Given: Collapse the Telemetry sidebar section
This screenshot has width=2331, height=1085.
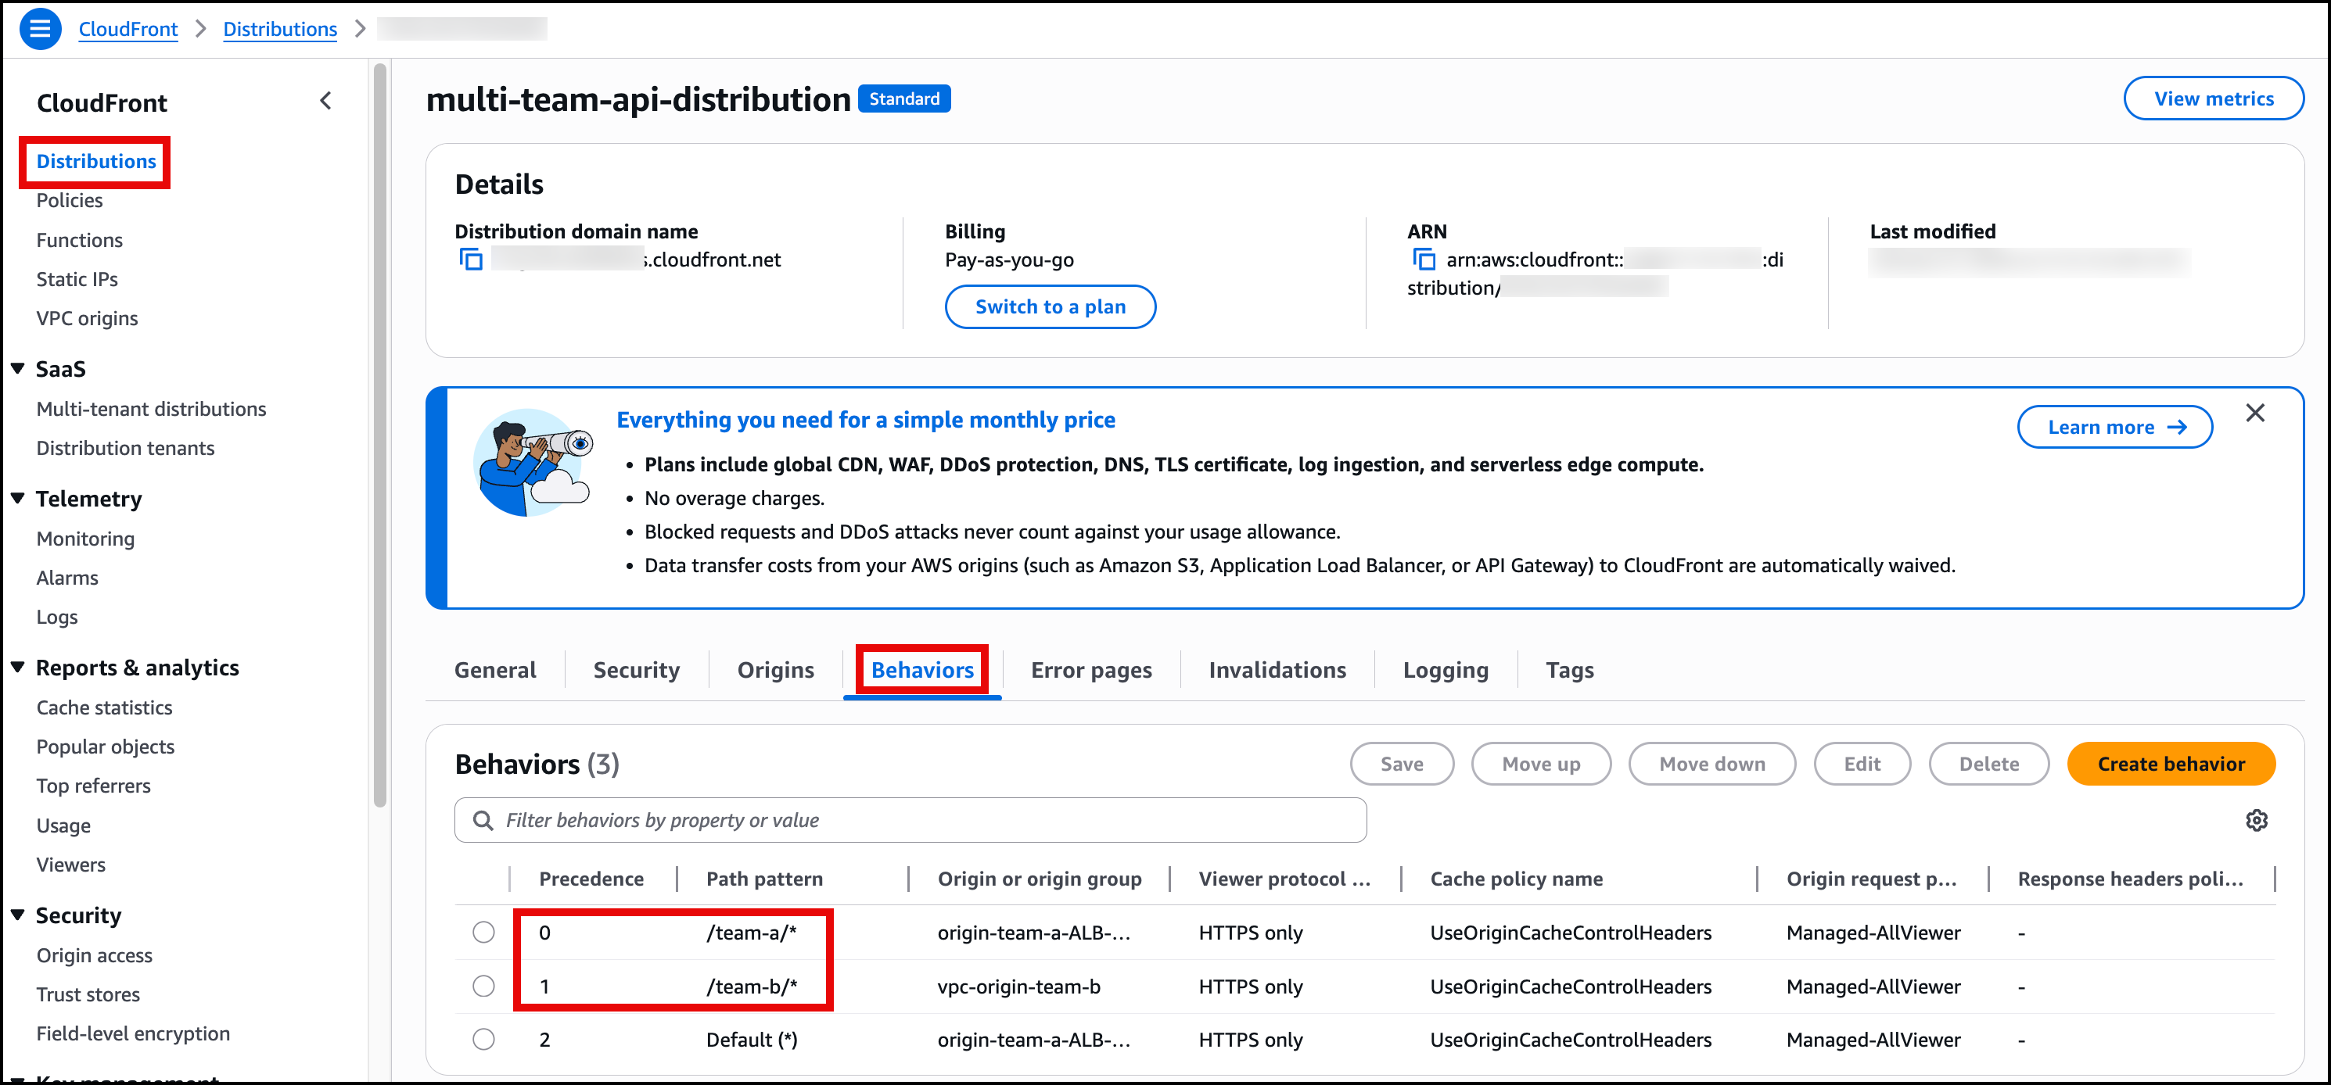Looking at the screenshot, I should (17, 498).
